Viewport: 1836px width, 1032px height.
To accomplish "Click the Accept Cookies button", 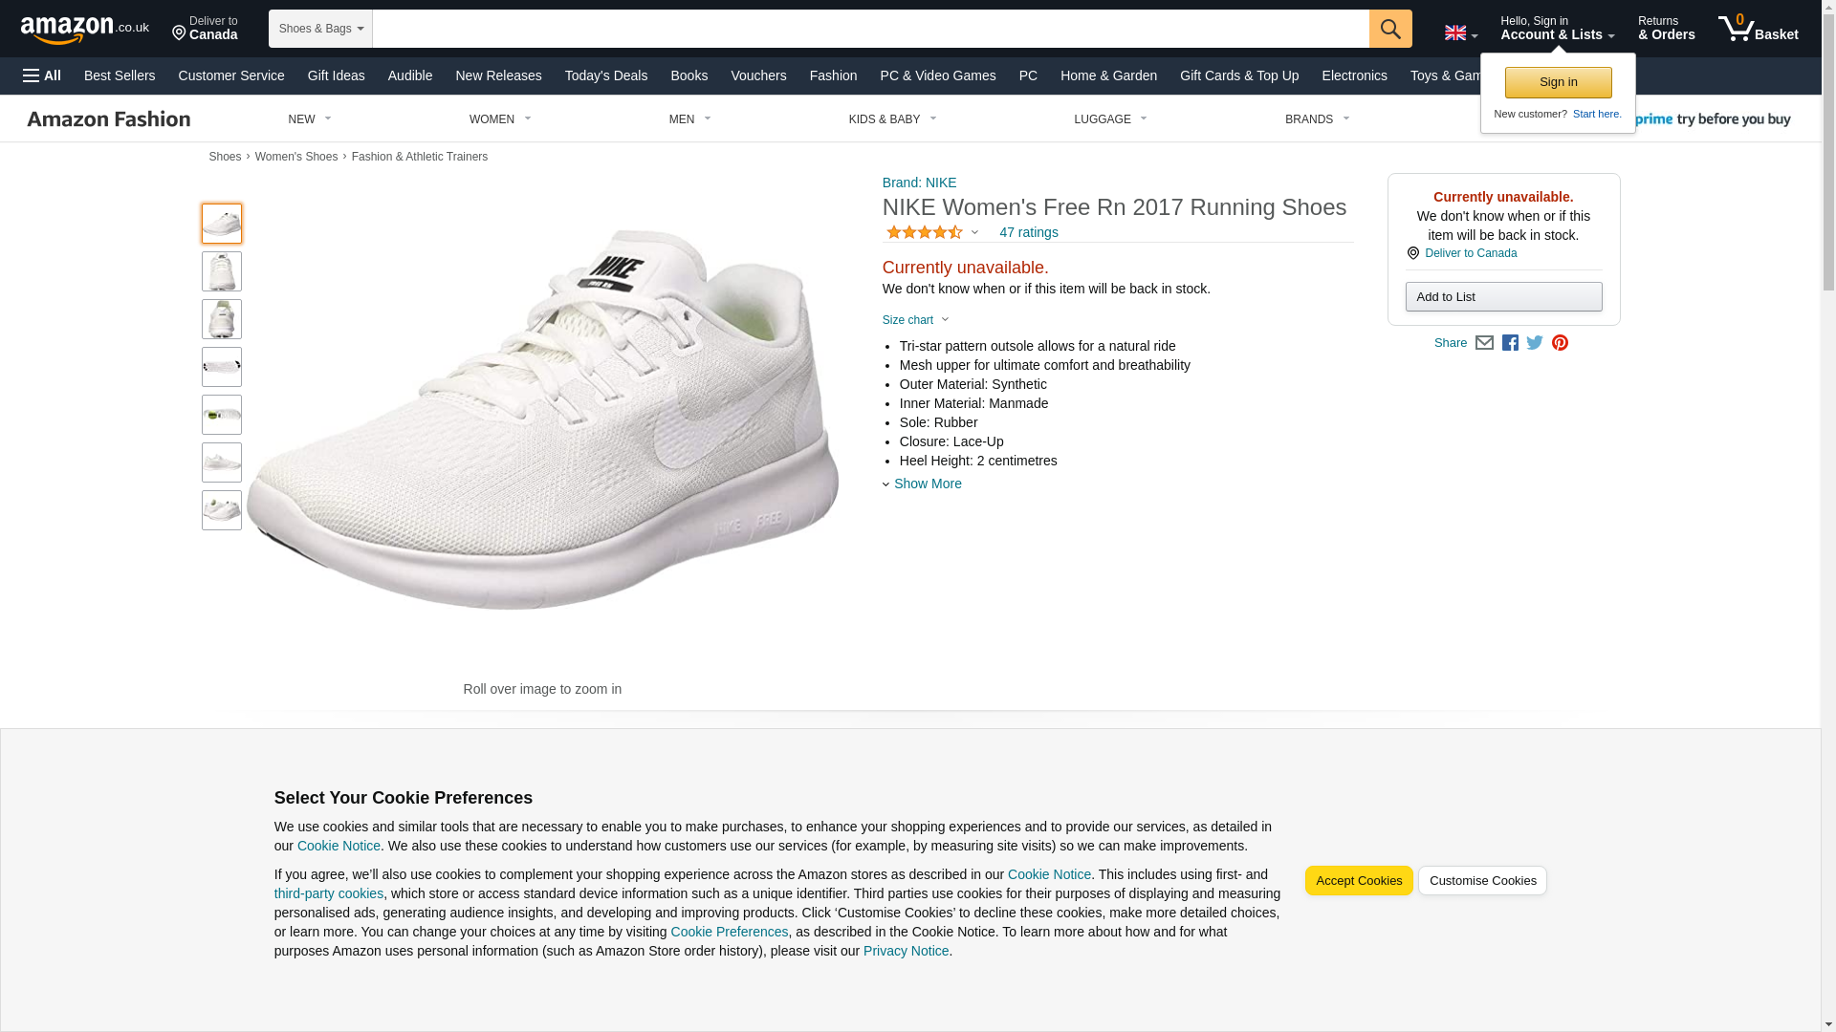I will 1358,881.
